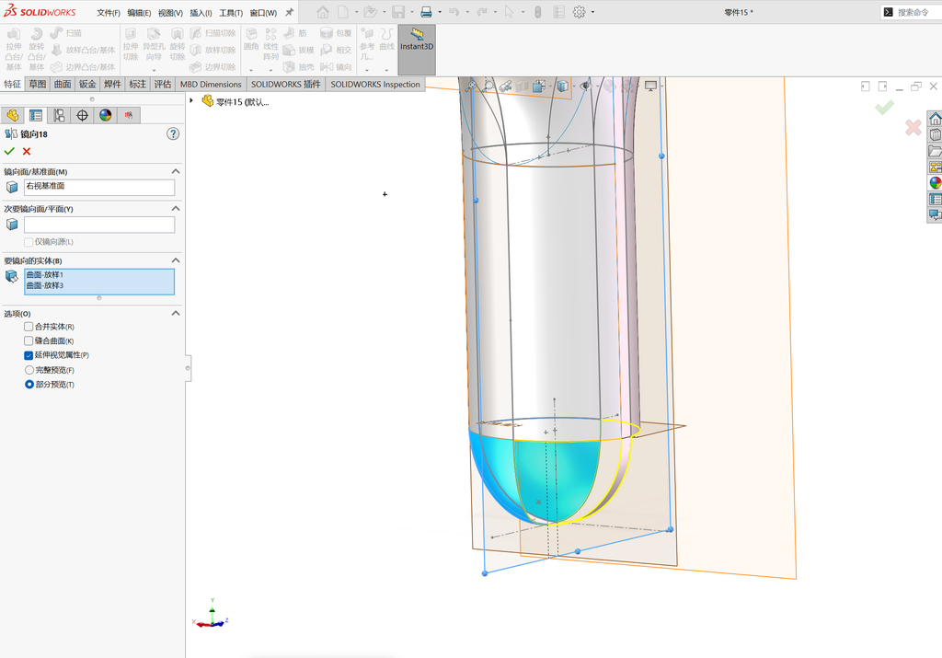Collapse the 要镜向的实体(B) section
The width and height of the screenshot is (942, 658).
pyautogui.click(x=176, y=260)
